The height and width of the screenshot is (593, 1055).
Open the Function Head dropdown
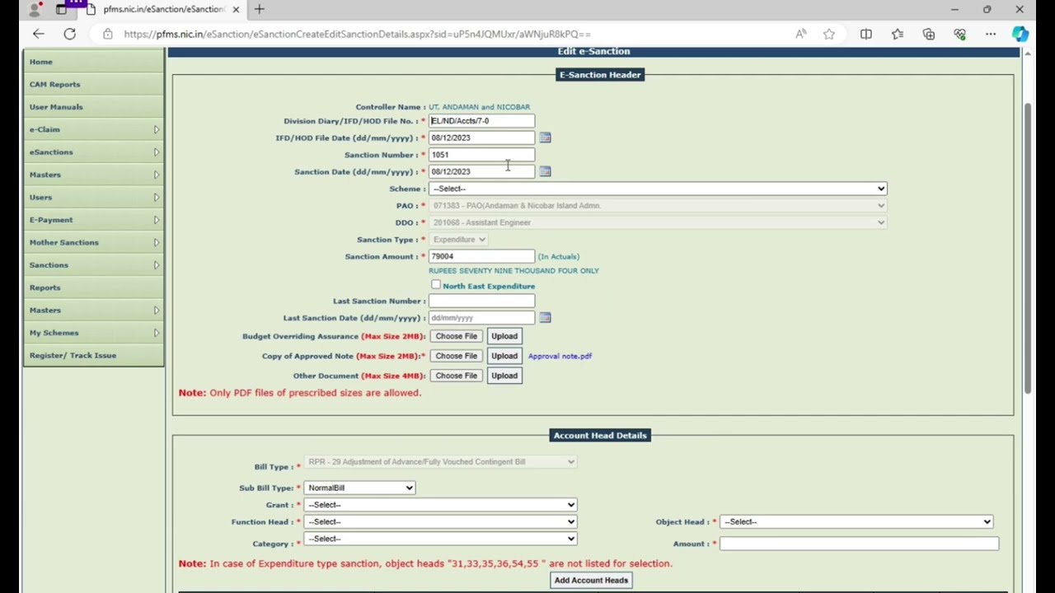pos(440,521)
